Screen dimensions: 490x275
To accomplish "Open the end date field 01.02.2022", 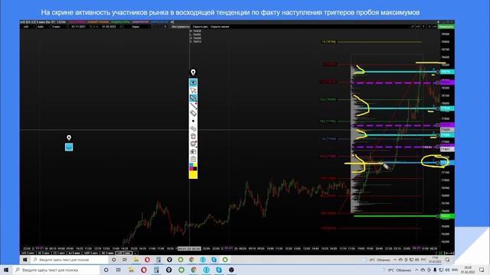I will [x=111, y=27].
